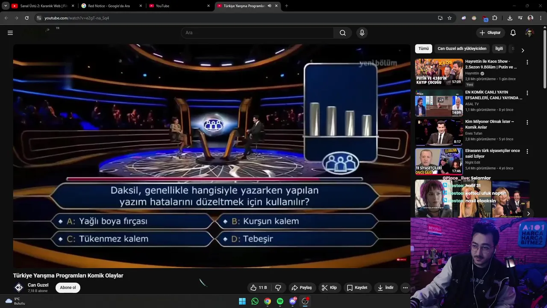547x308 pixels.
Task: Click the Paylaş share button
Action: click(302, 287)
